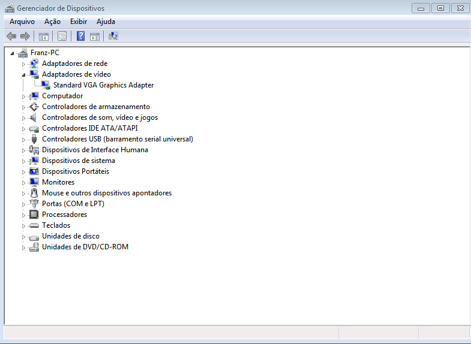The image size is (471, 344).
Task: Click the Dispositivos Portáteis icon
Action: pos(34,171)
